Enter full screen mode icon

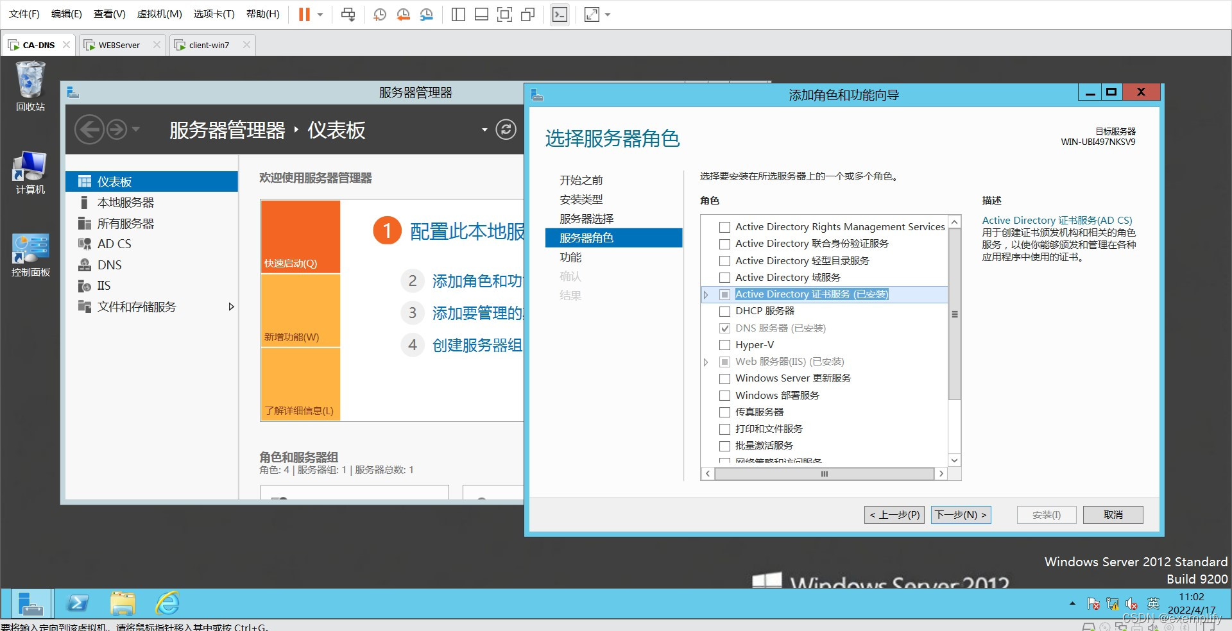(505, 14)
